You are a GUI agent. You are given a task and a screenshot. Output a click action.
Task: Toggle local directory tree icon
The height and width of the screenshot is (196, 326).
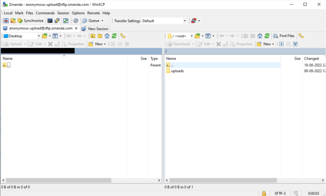pyautogui.click(x=123, y=36)
